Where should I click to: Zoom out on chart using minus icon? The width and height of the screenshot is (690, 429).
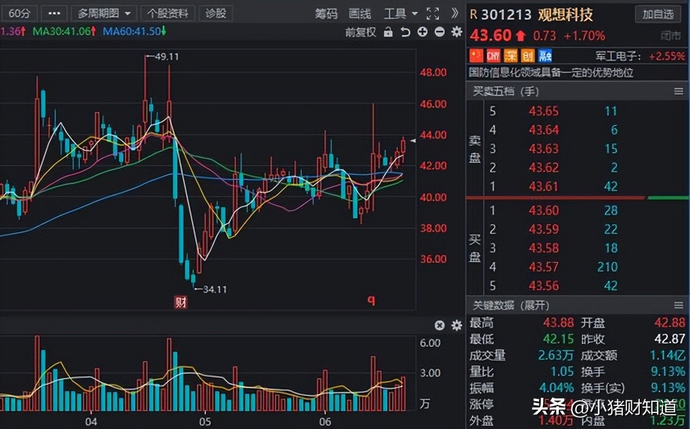point(440,32)
